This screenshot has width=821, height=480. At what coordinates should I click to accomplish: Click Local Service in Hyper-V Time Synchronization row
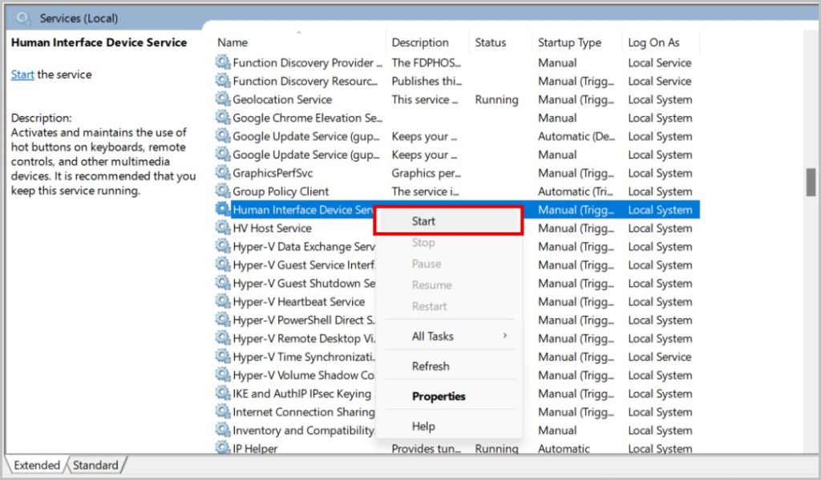[x=660, y=357]
